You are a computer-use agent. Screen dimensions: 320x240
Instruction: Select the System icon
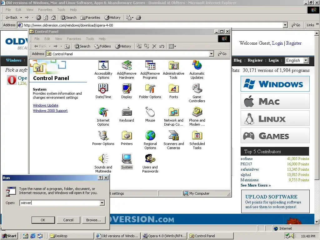coord(127,162)
